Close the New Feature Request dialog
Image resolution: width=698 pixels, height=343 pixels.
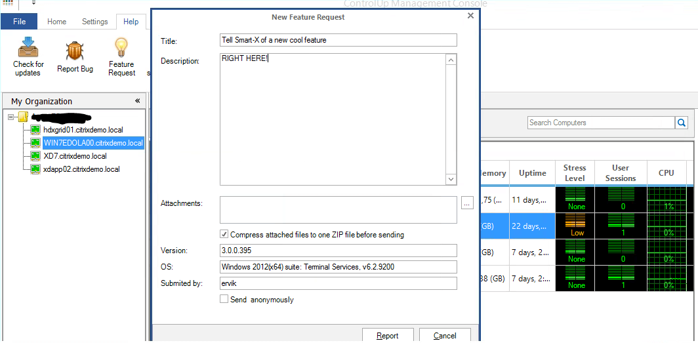[x=470, y=16]
